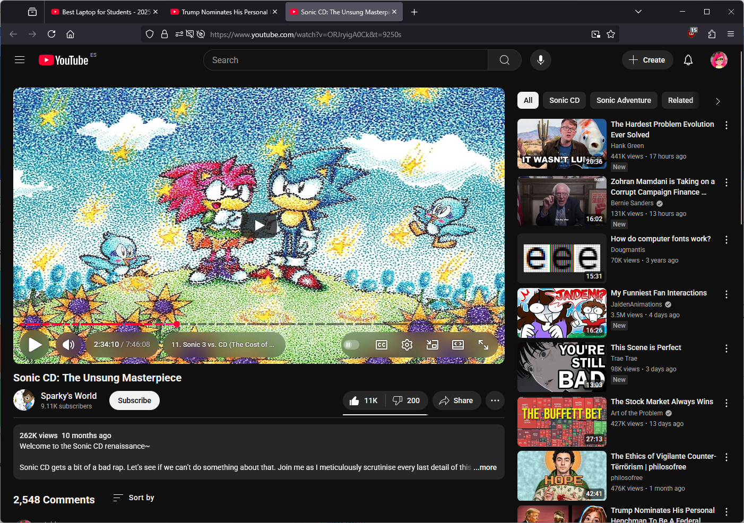The image size is (744, 523).
Task: Open Firefox View button
Action: 32,12
